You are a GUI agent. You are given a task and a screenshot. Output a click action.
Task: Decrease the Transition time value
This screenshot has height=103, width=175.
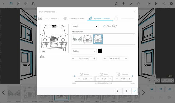point(117,79)
